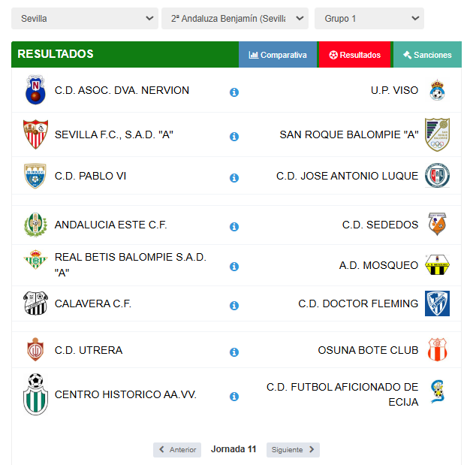Open info icon for Sevilla F.C. vs San Roque
This screenshot has width=467, height=465.
tap(234, 137)
